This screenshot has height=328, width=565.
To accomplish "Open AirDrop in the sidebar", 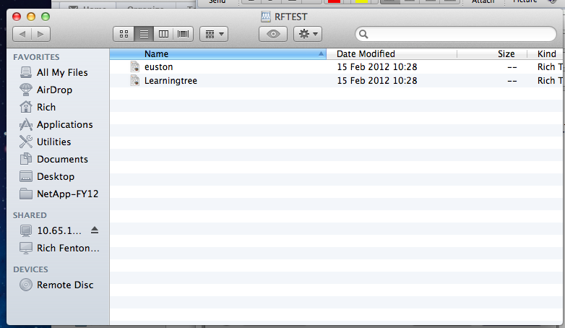I will [58, 90].
